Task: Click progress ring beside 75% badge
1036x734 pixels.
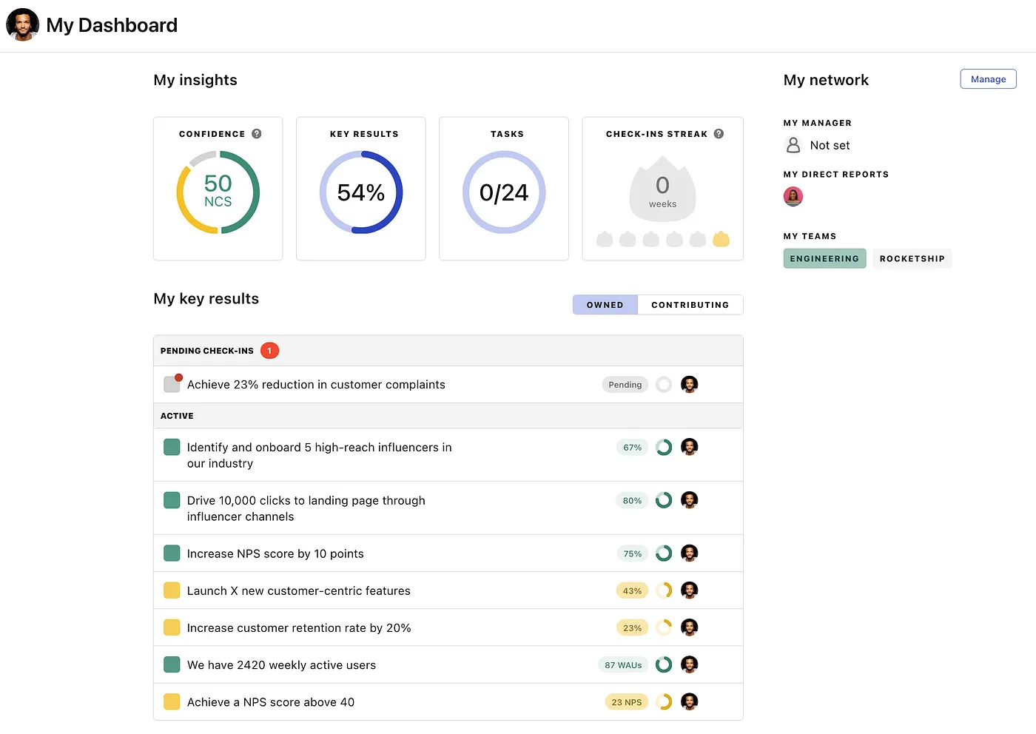Action: click(x=664, y=553)
